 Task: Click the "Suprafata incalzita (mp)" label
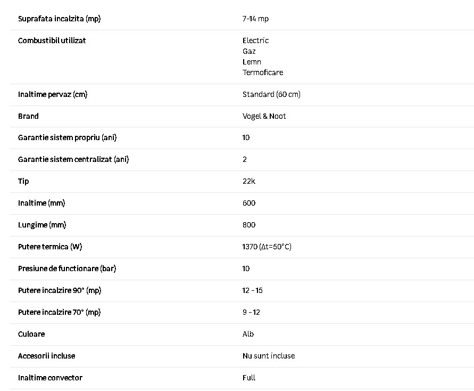click(59, 19)
